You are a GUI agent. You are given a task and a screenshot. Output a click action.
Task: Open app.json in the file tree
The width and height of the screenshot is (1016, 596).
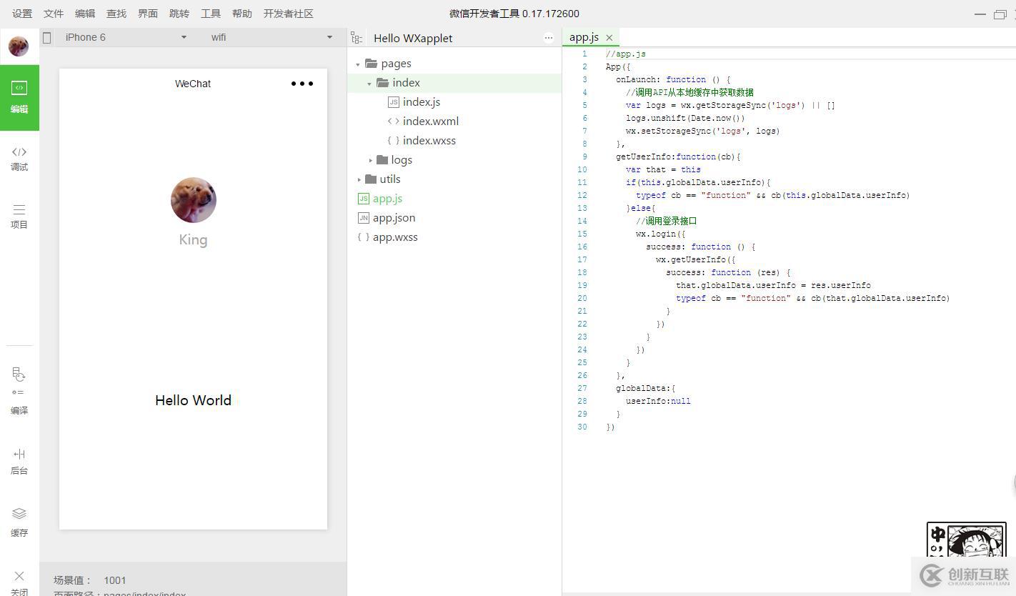point(394,218)
